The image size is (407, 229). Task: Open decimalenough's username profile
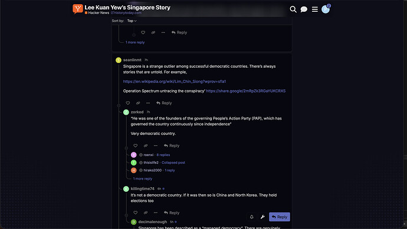pos(153,222)
